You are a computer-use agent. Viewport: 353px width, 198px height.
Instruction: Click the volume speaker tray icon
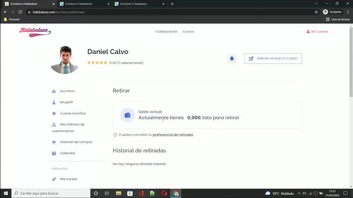[x=304, y=193]
